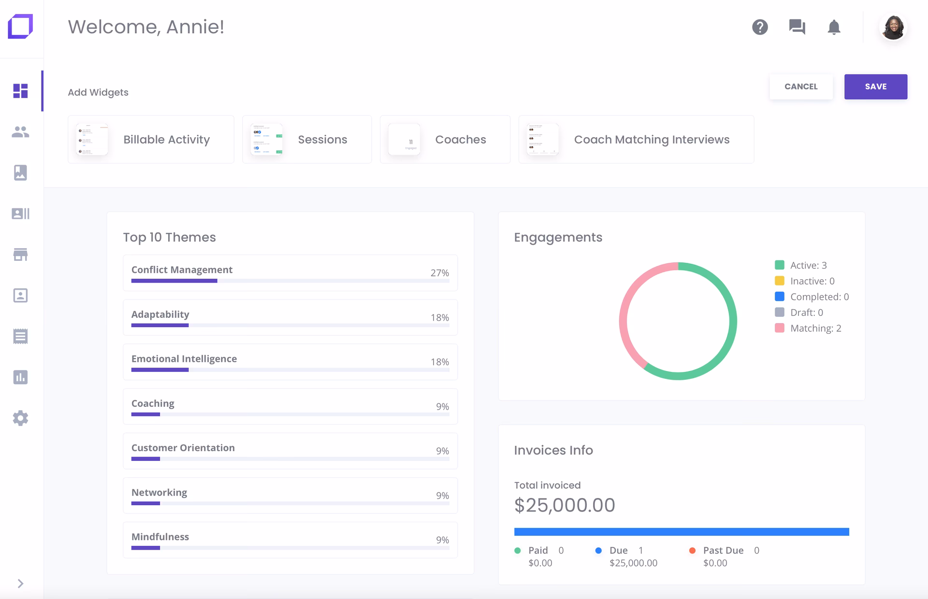
Task: Toggle the Matching legend color swatch
Action: 779,328
